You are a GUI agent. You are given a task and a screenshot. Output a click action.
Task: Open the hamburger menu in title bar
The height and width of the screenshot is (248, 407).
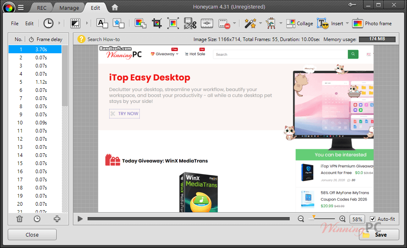tap(21, 8)
